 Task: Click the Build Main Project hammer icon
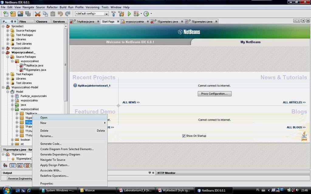click(x=114, y=14)
